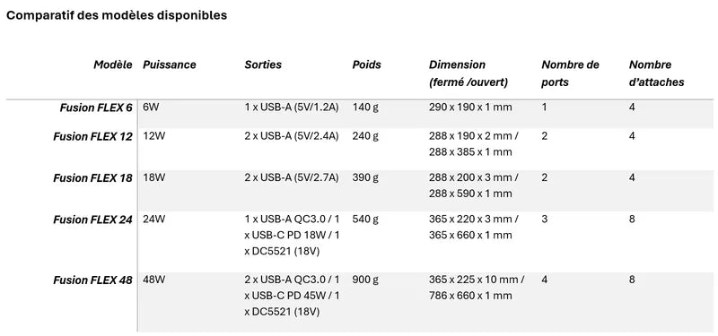Select the Fusion FLEX 48 model name

click(92, 280)
